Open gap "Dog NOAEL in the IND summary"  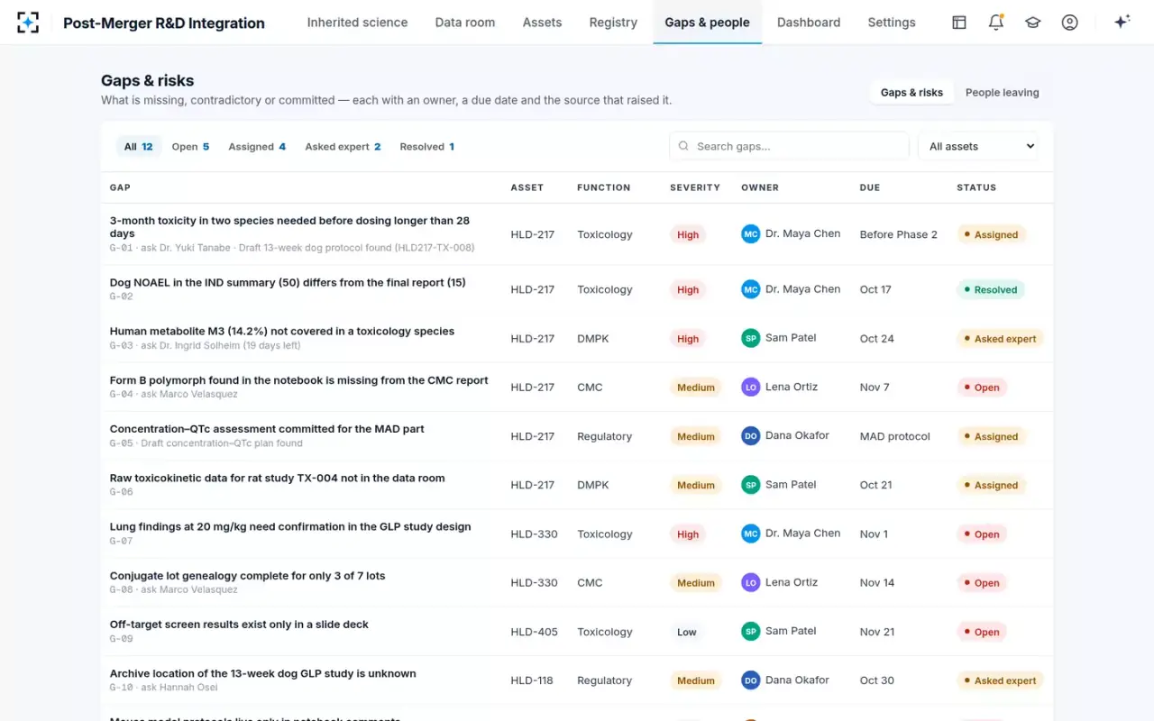coord(288,283)
